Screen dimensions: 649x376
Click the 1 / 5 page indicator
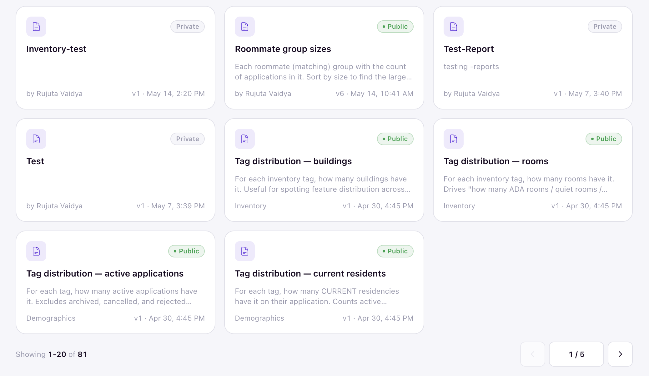[x=576, y=354]
